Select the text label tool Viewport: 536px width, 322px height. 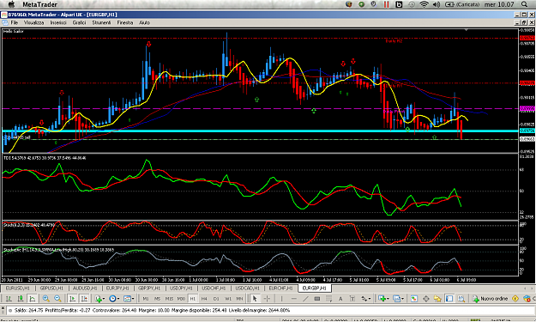[352, 299]
